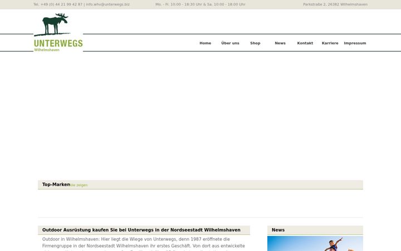Click the News sidebar heading
401x251 pixels.
coord(278,230)
